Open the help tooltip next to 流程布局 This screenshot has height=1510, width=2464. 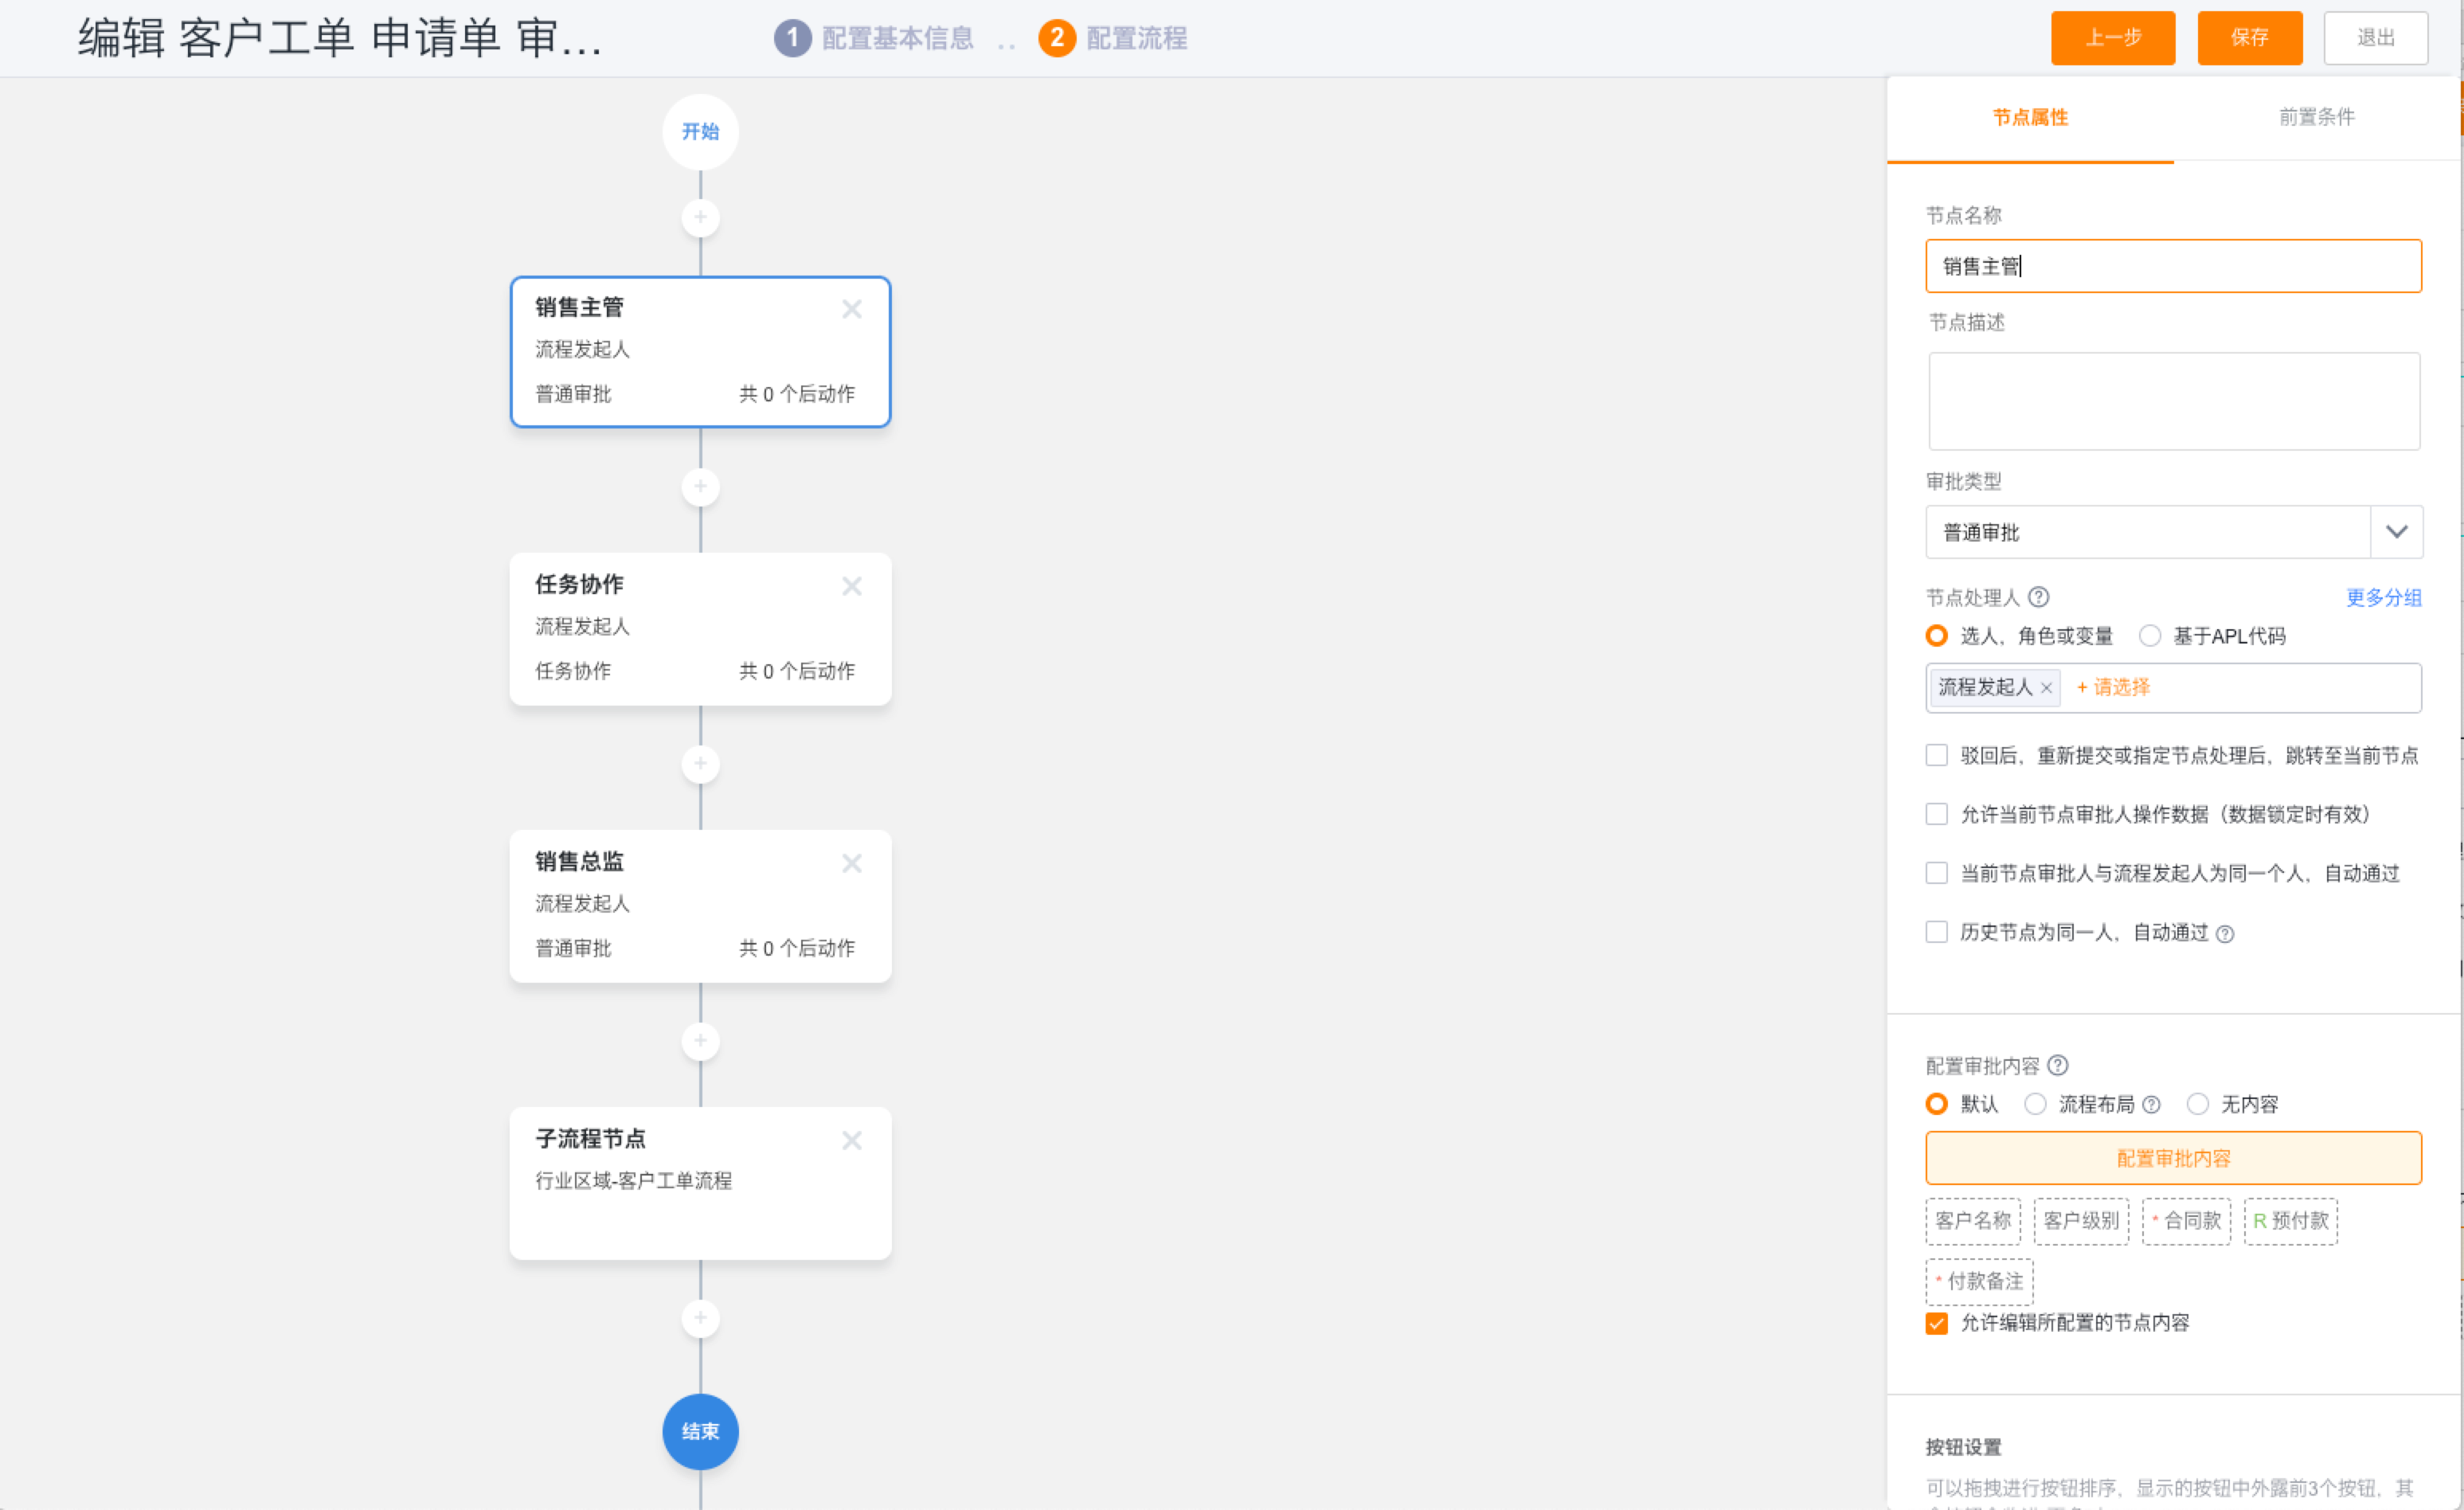tap(2152, 1104)
